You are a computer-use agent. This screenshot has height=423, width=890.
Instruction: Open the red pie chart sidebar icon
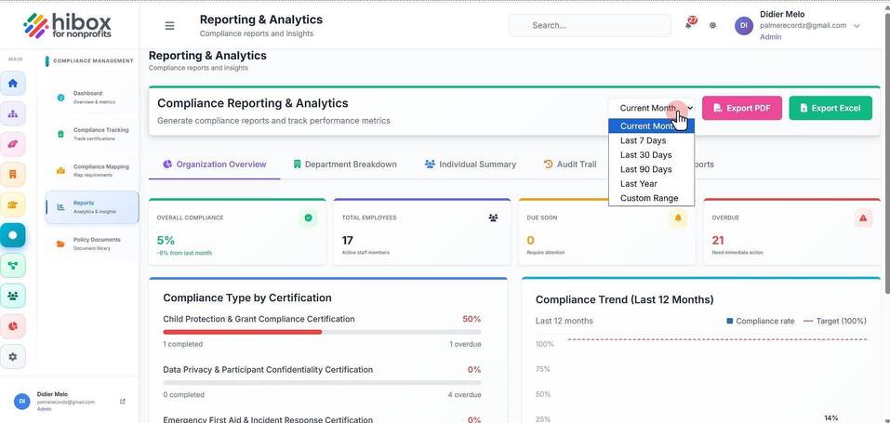point(12,326)
